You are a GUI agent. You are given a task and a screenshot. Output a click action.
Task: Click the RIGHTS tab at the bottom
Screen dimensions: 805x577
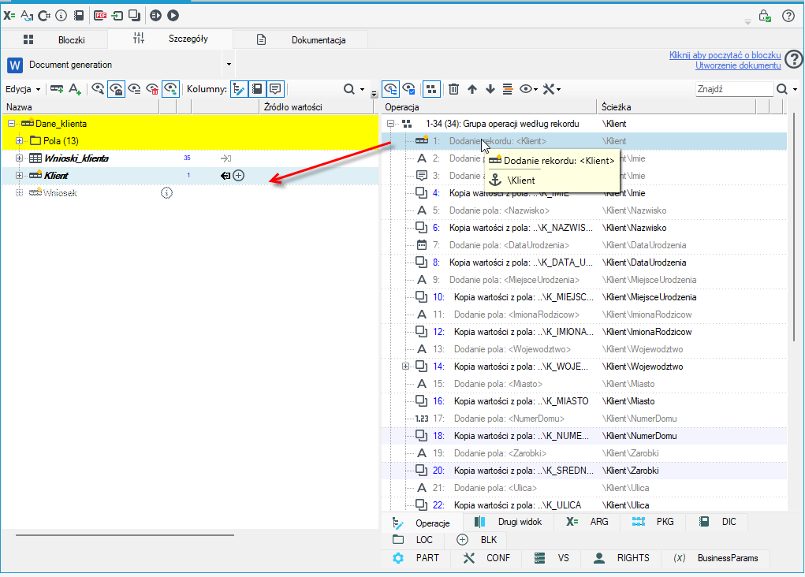[x=622, y=558]
